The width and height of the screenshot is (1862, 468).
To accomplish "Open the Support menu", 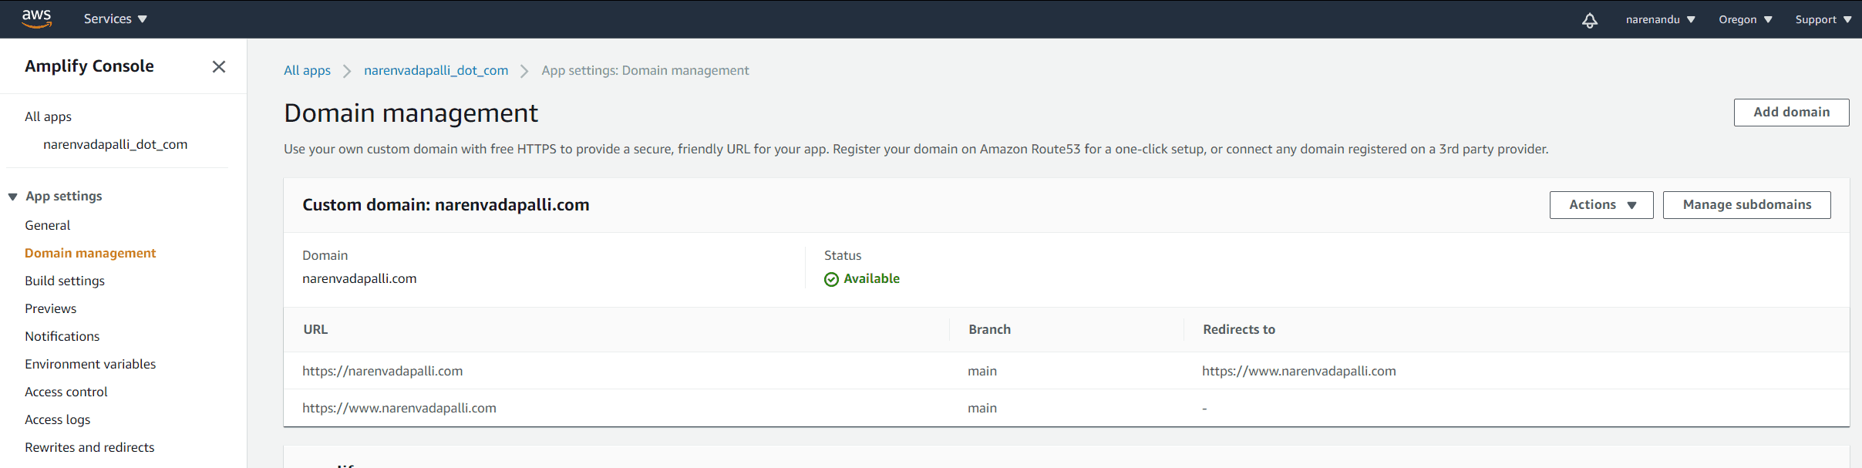I will coord(1823,20).
